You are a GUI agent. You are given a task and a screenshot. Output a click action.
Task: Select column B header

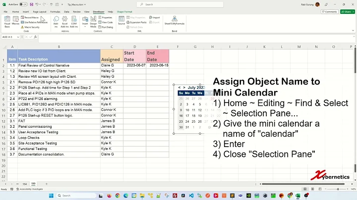point(59,47)
